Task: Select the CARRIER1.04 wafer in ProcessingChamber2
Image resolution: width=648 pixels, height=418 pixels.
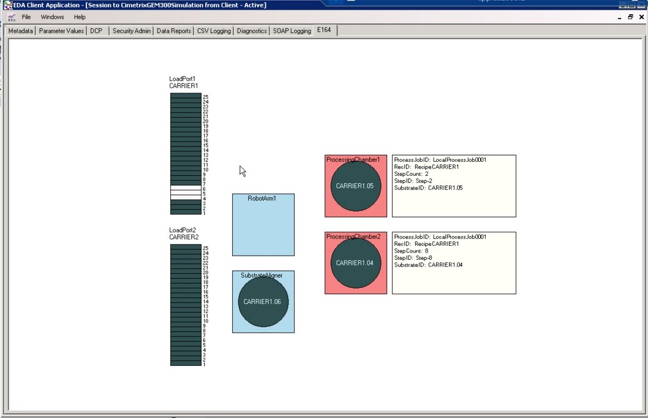Action: pyautogui.click(x=355, y=262)
